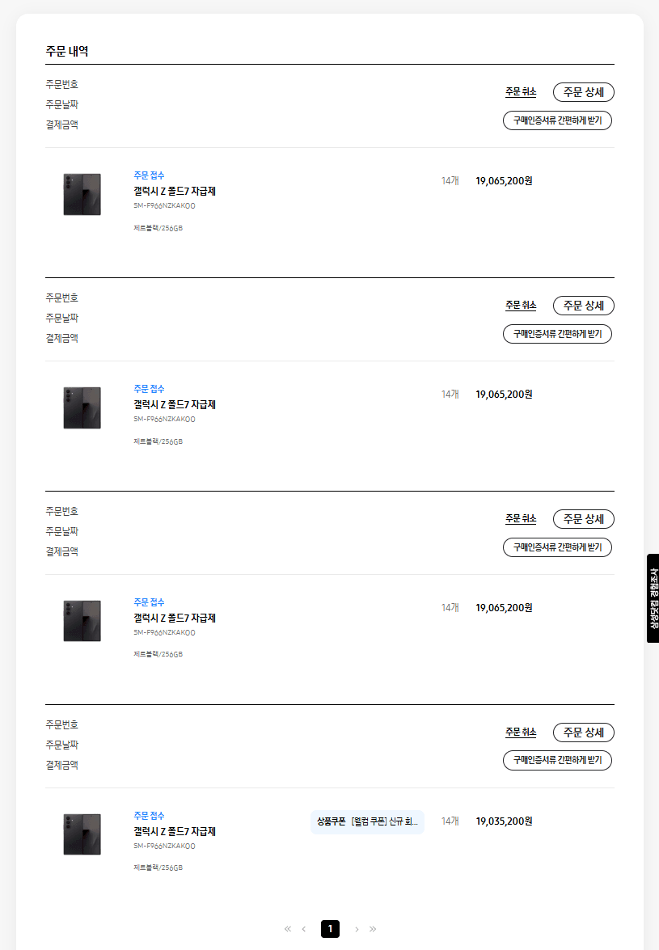
Task: Open the phone thumbnail beside the coupon order
Action: click(82, 834)
